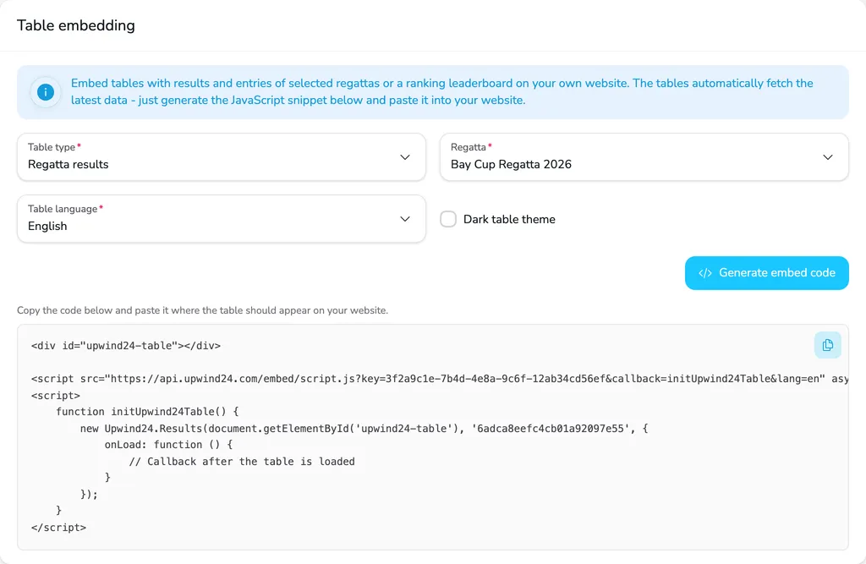Screen dimensions: 866x564
Task: Click the info banner description text
Action: (441, 91)
